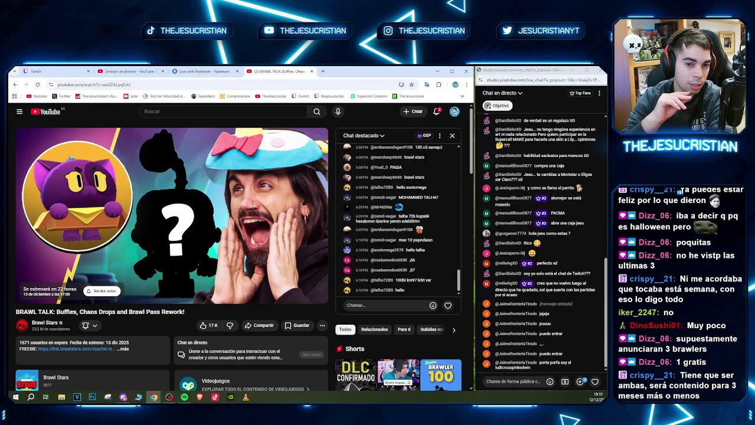Viewport: 755px width, 425px height.
Task: Expand the Chat en directo dropdown in studio chat
Action: tap(503, 93)
